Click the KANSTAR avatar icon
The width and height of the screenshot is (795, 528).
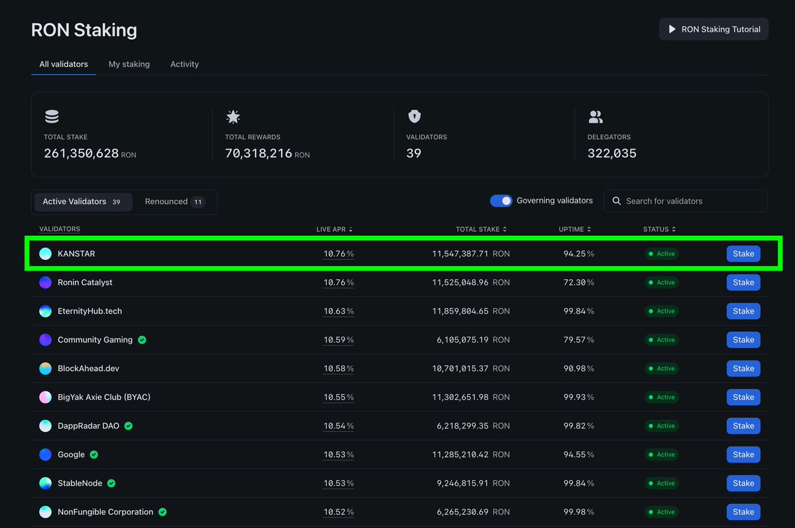tap(45, 254)
